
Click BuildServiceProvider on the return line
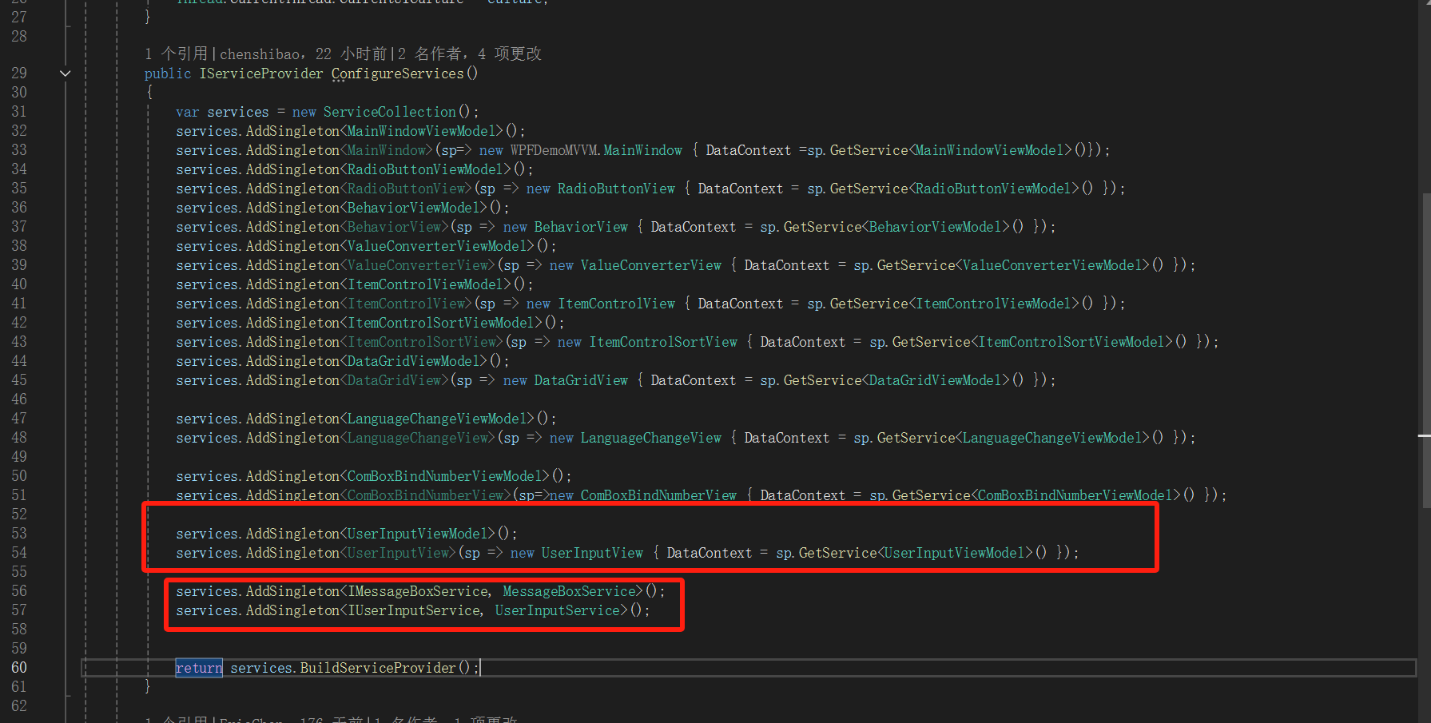pyautogui.click(x=378, y=668)
